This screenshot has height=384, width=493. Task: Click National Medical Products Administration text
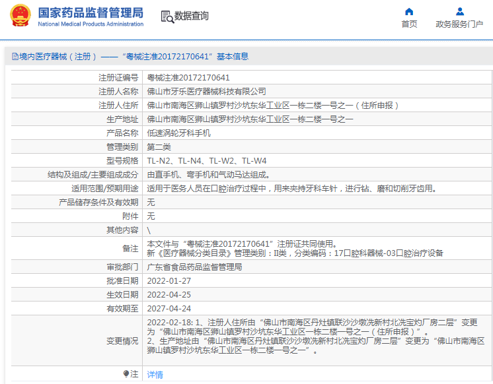91,24
